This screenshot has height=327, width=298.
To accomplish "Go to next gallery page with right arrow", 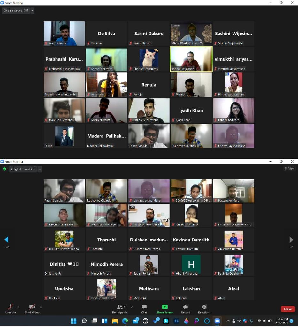I will 291,240.
